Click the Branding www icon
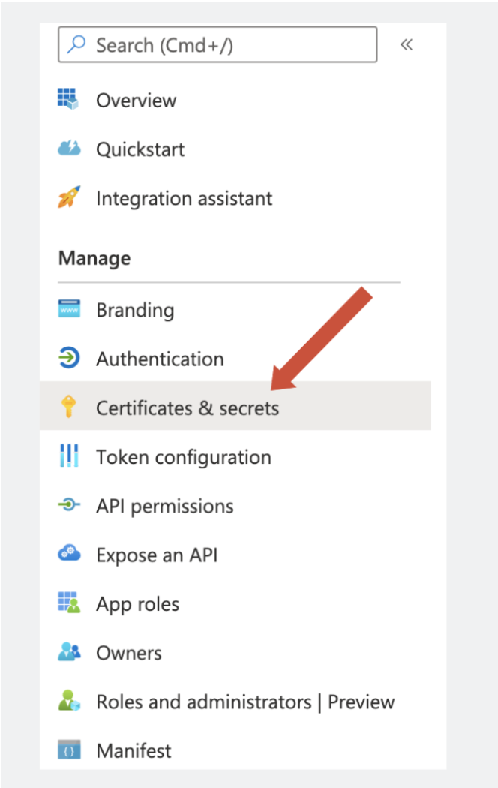This screenshot has height=788, width=498. (x=69, y=309)
